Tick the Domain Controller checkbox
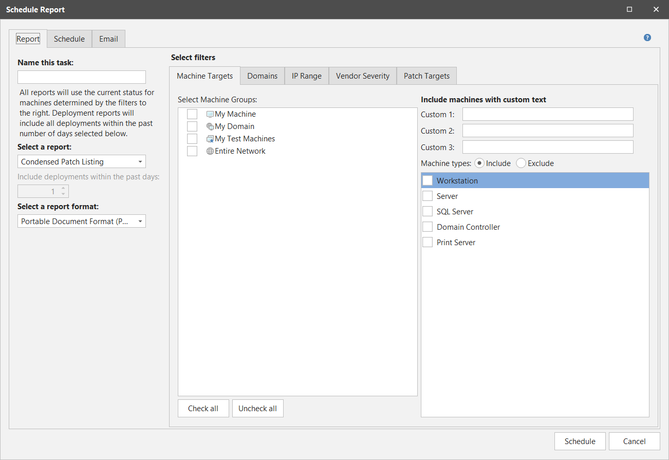The width and height of the screenshot is (669, 460). 428,227
